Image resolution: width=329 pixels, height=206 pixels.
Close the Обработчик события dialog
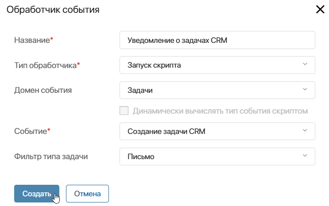320,9
